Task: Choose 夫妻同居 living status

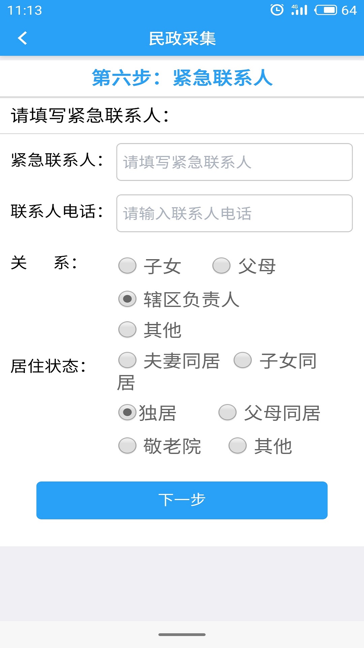Action: point(127,360)
